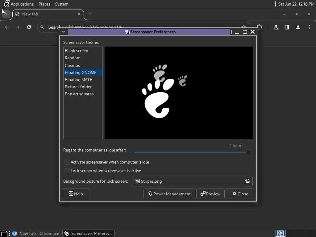Click the workspace switcher in bottom panel
Viewport: 316px width, 237px height.
[280, 233]
